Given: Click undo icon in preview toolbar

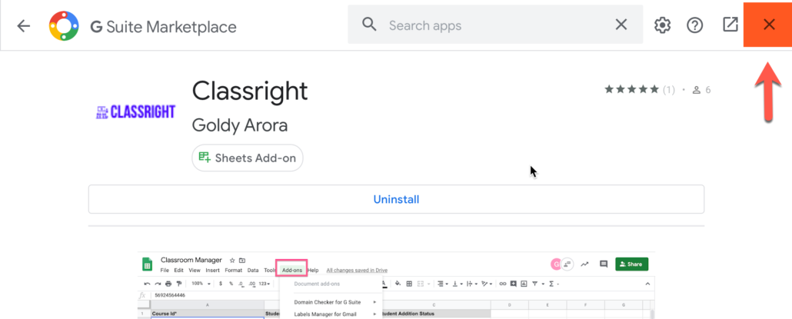Looking at the screenshot, I should tap(147, 284).
